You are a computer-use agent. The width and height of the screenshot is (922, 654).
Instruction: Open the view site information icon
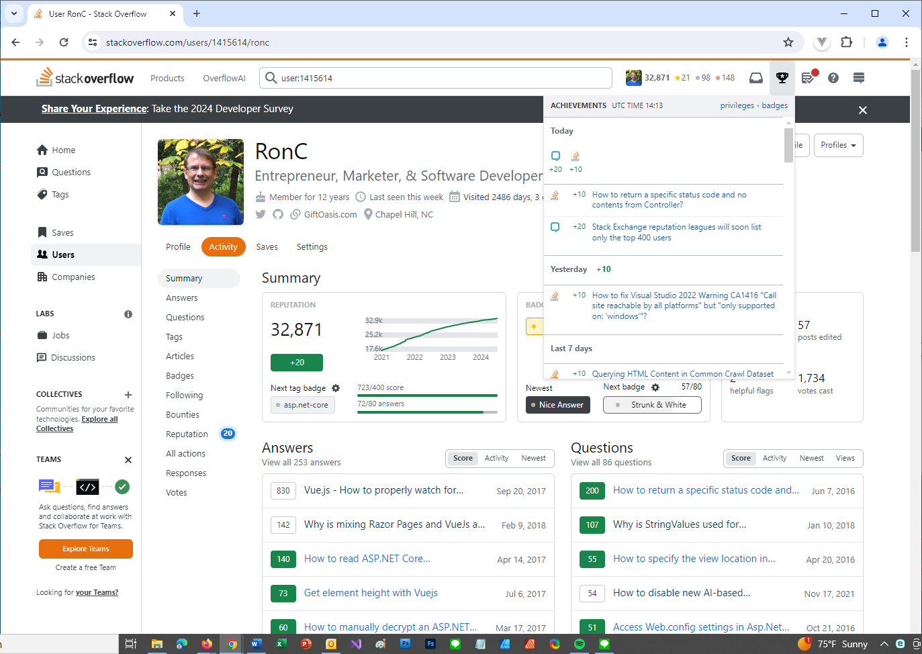coord(93,42)
